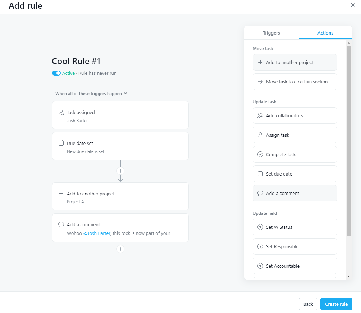Toggle the Active rule switch off
This screenshot has height=313, width=361.
click(56, 73)
